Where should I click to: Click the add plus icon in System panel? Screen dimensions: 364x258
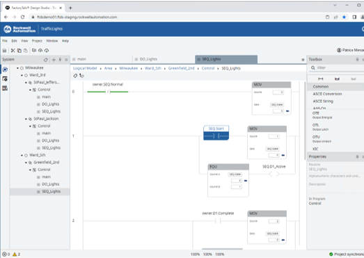pos(54,60)
